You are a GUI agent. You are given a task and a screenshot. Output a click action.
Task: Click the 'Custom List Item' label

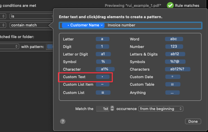pyautogui.click(x=78, y=84)
